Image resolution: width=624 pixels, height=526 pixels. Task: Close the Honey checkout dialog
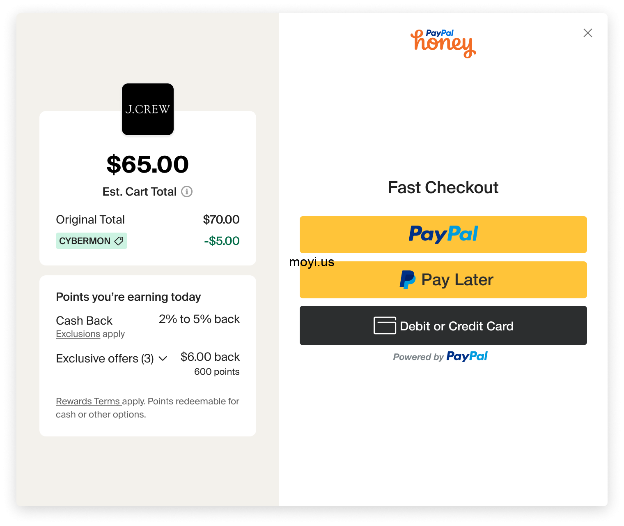click(588, 33)
